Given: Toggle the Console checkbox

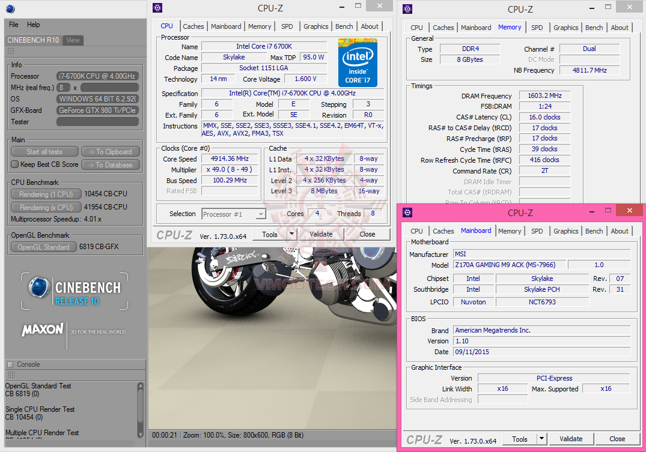Looking at the screenshot, I should pyautogui.click(x=10, y=364).
